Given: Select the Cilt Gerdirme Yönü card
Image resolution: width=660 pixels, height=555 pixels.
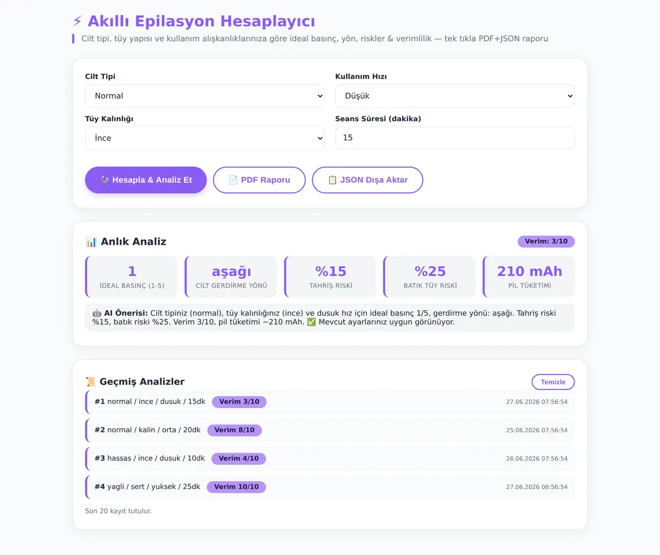Looking at the screenshot, I should (x=231, y=277).
